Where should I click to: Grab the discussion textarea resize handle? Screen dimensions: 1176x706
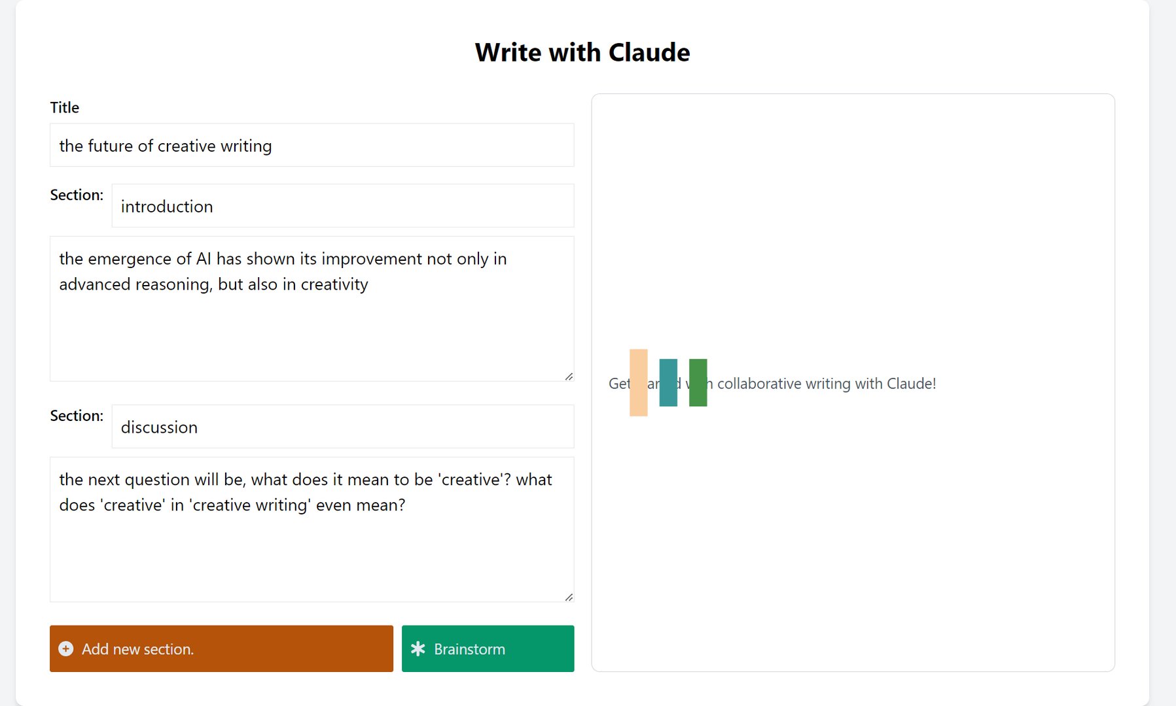(569, 597)
